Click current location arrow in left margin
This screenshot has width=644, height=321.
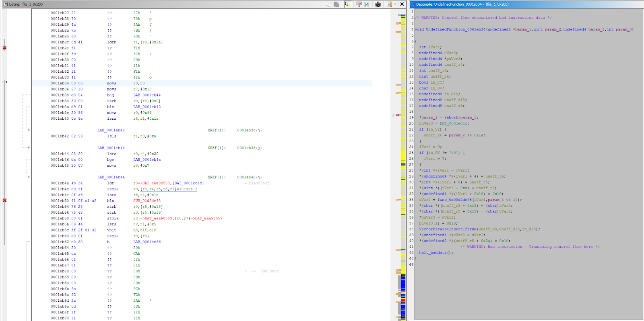pos(5,82)
